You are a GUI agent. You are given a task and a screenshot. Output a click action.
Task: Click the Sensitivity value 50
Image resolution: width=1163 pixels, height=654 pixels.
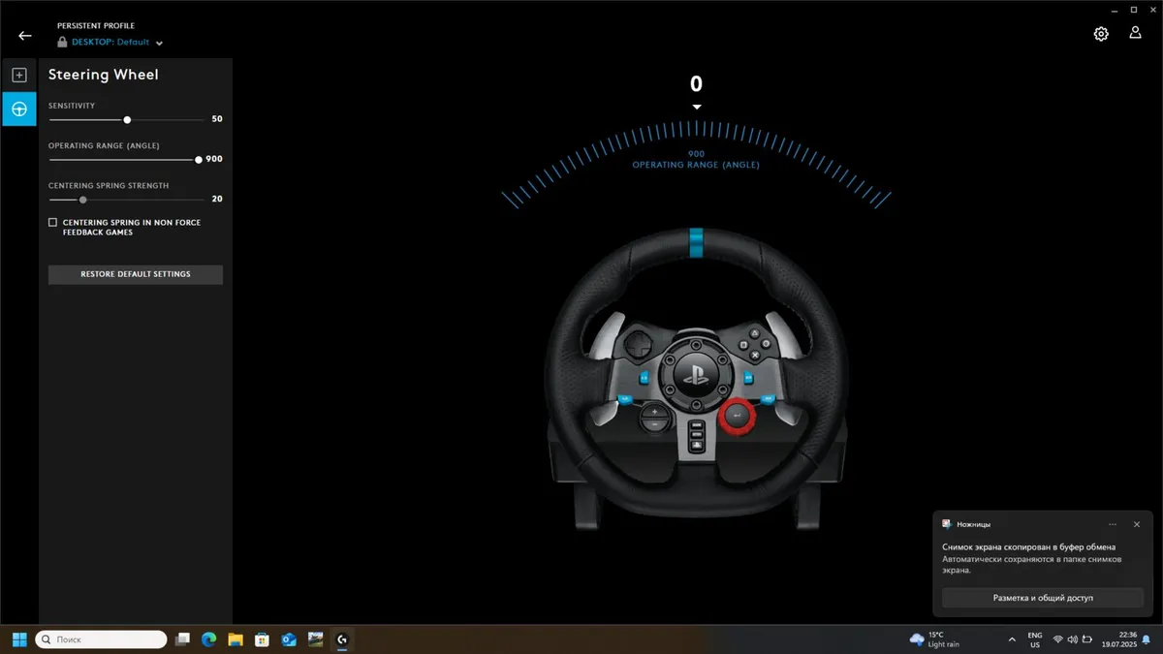[x=217, y=119]
